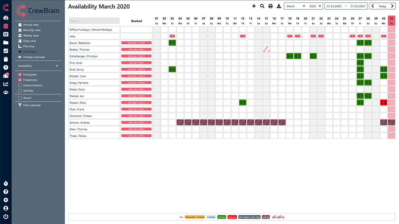Screen dimensions: 399x224
Task: Click the print icon in top toolbar
Action: (270, 6)
